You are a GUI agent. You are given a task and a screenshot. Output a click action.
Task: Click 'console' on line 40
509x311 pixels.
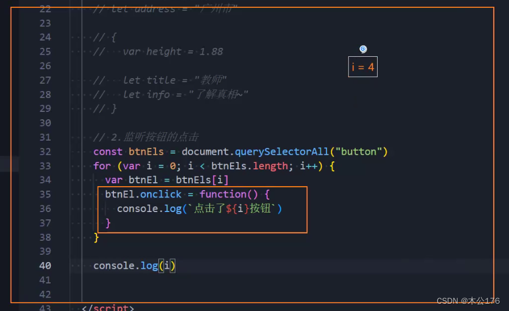(x=114, y=265)
